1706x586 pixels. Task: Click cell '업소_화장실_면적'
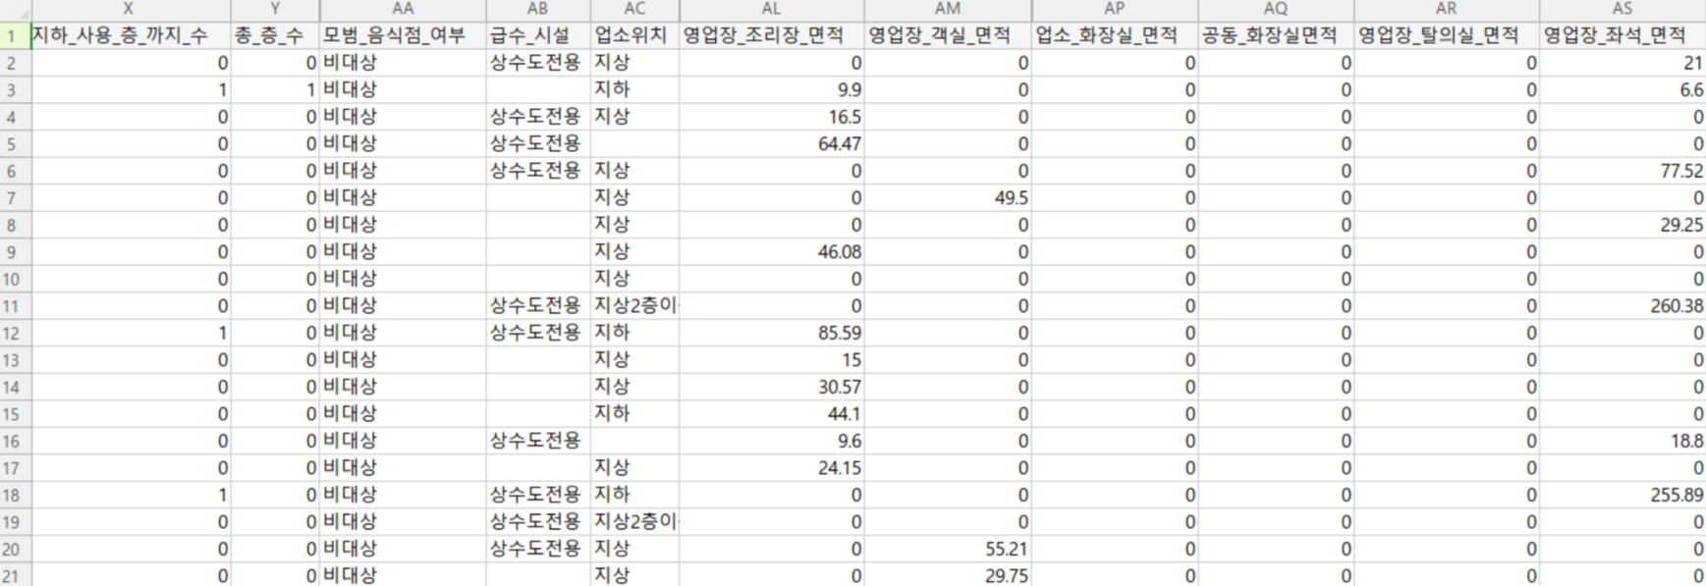tap(1115, 35)
